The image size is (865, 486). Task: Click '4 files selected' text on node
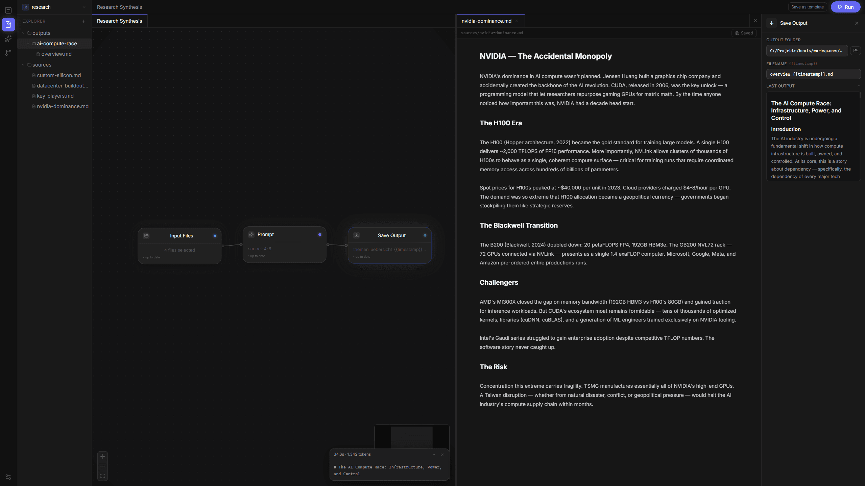tap(179, 250)
